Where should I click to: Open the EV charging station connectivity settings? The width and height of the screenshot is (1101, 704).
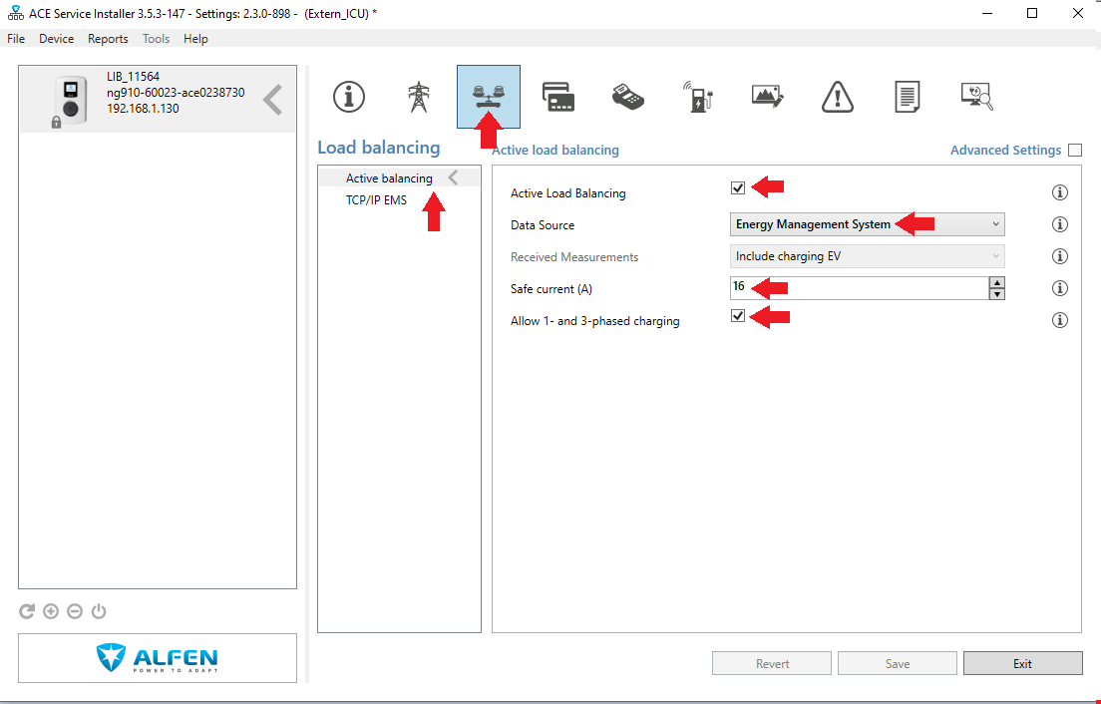pos(698,97)
